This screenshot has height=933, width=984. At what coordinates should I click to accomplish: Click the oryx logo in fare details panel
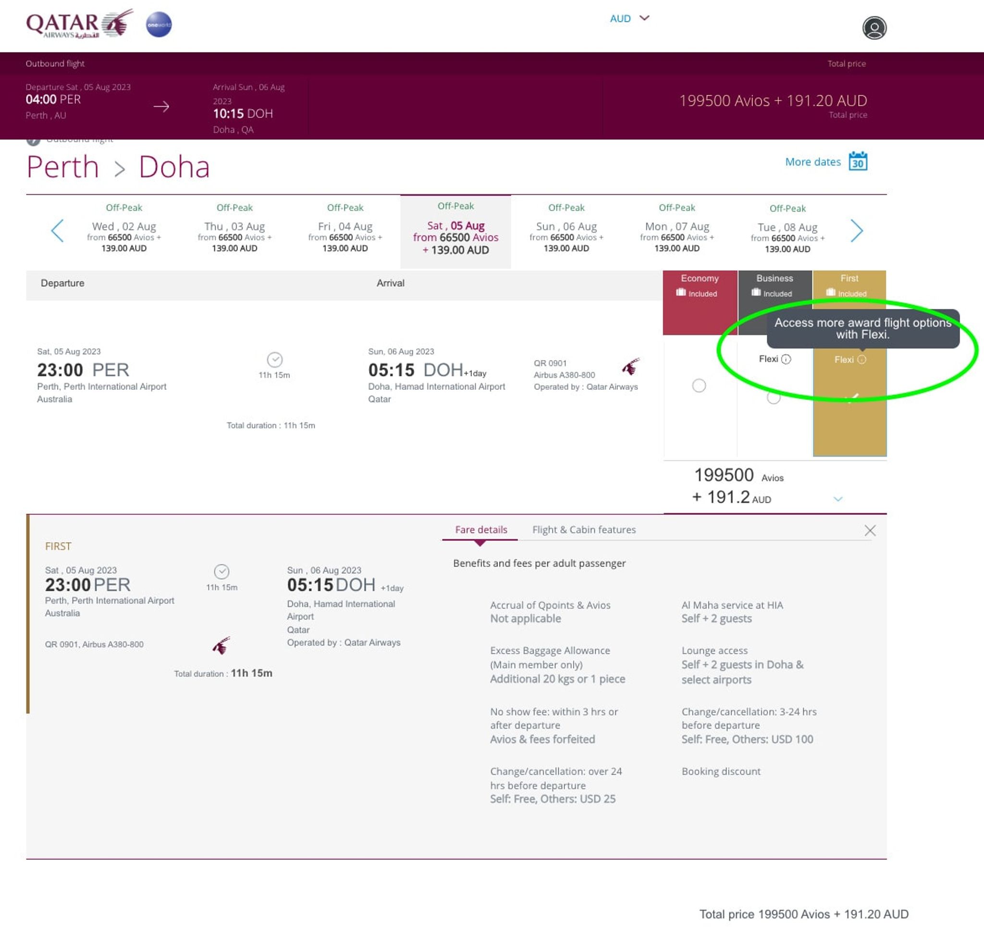[221, 645]
